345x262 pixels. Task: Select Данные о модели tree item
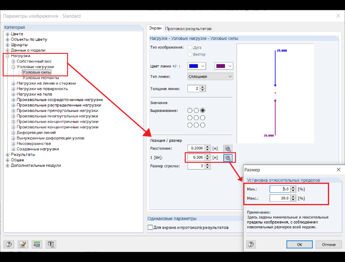tap(28, 50)
